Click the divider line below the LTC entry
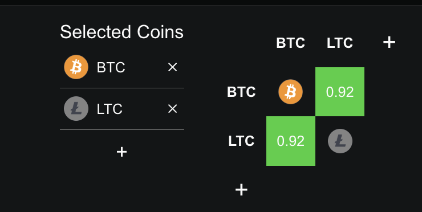This screenshot has width=422, height=212. pyautogui.click(x=122, y=130)
